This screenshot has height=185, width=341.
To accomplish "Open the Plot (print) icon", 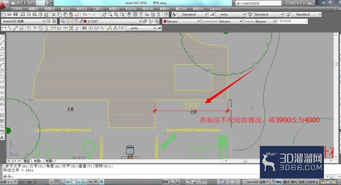I will click(x=23, y=15).
